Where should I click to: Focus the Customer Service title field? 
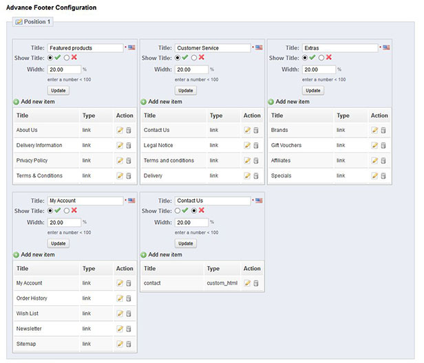point(213,48)
